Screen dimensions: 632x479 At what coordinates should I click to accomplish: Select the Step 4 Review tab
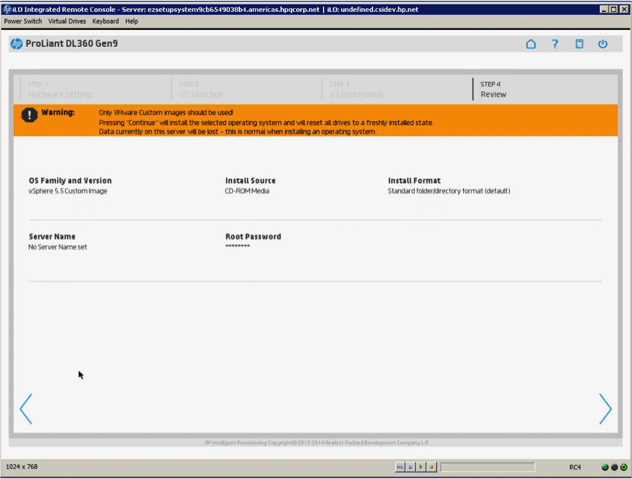click(545, 90)
